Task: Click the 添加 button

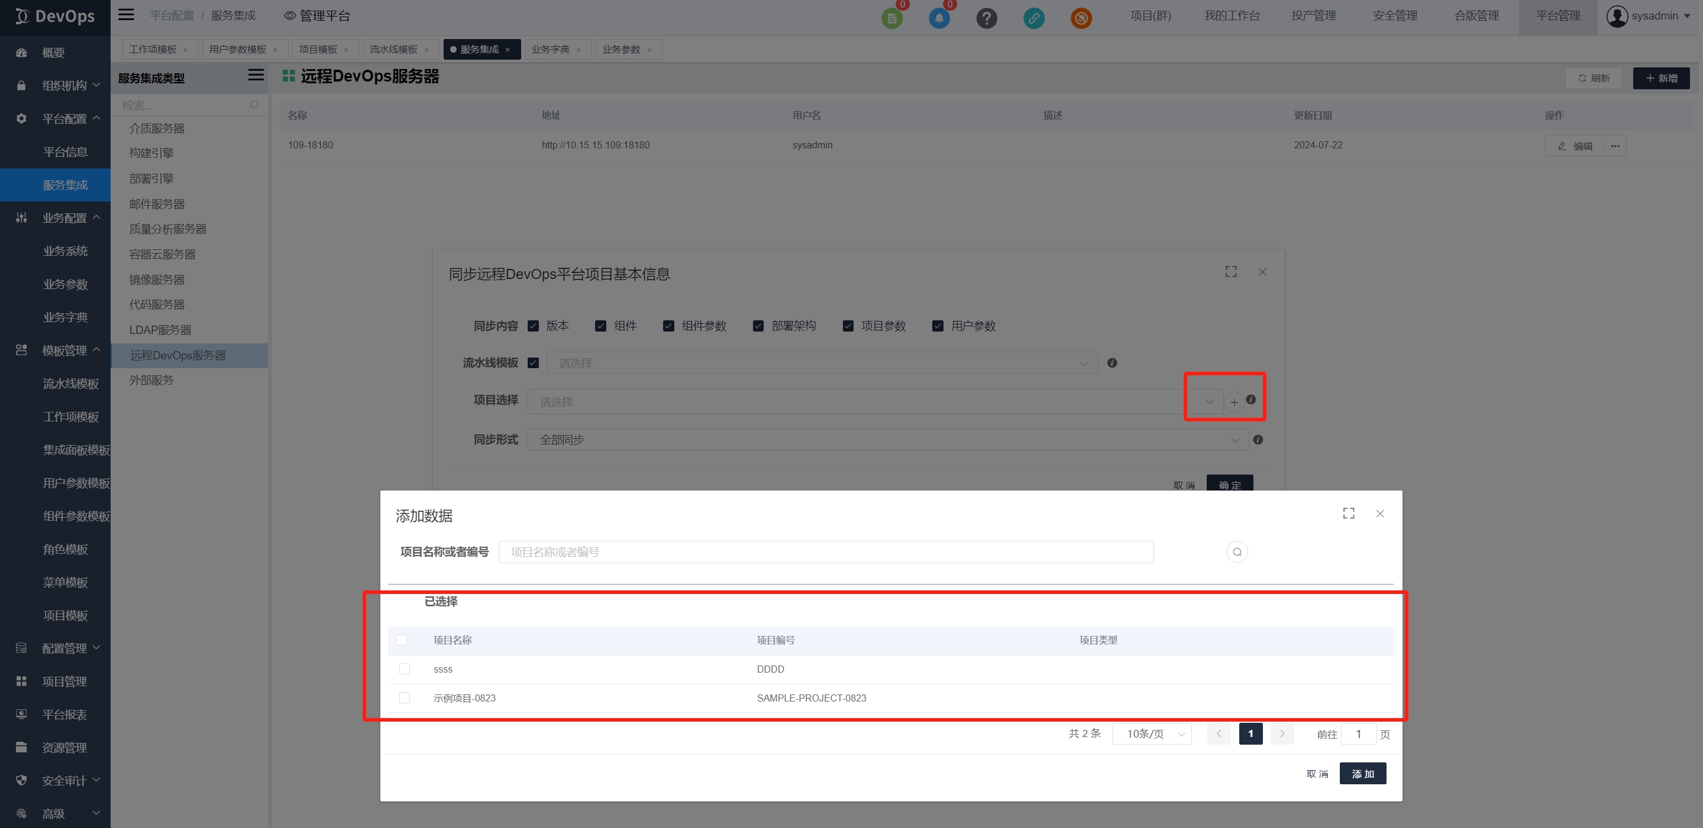Action: pyautogui.click(x=1362, y=773)
